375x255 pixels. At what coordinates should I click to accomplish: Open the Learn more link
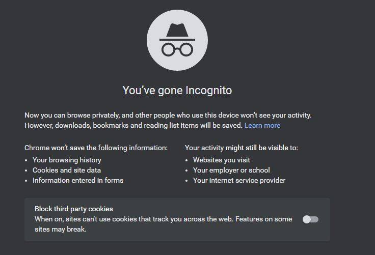tap(262, 126)
